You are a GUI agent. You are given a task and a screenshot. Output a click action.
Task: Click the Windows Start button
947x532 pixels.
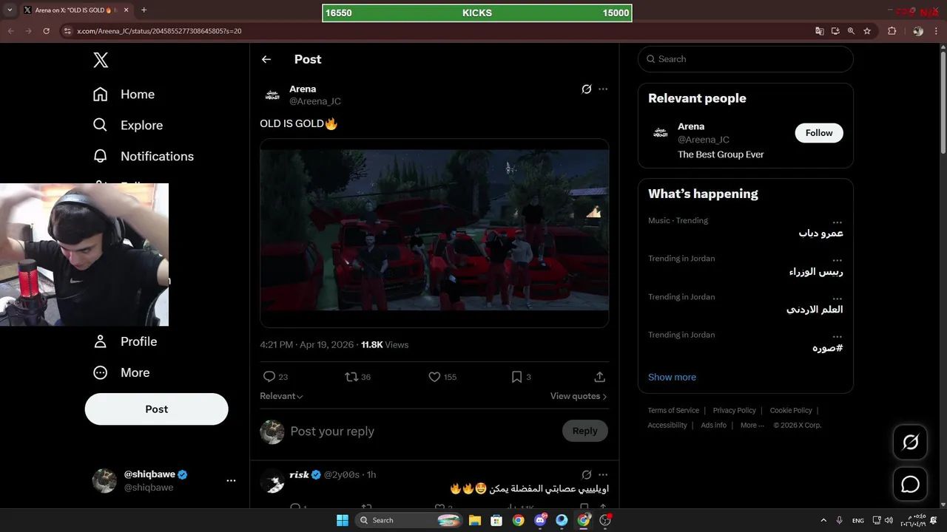pos(343,520)
